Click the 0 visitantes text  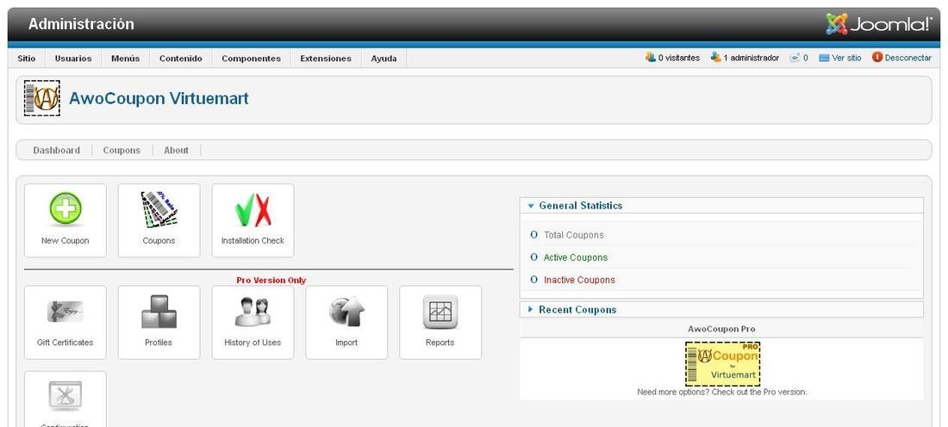coord(679,58)
